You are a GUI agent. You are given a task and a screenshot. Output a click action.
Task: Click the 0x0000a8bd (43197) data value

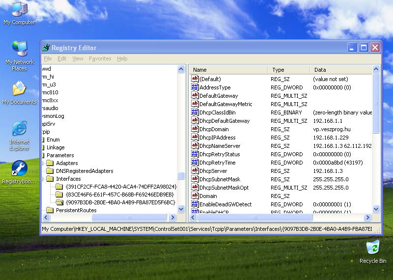(x=337, y=163)
